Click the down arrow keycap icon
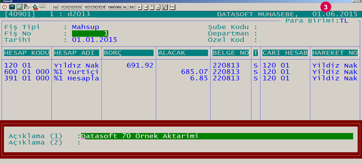 click(158, 7)
